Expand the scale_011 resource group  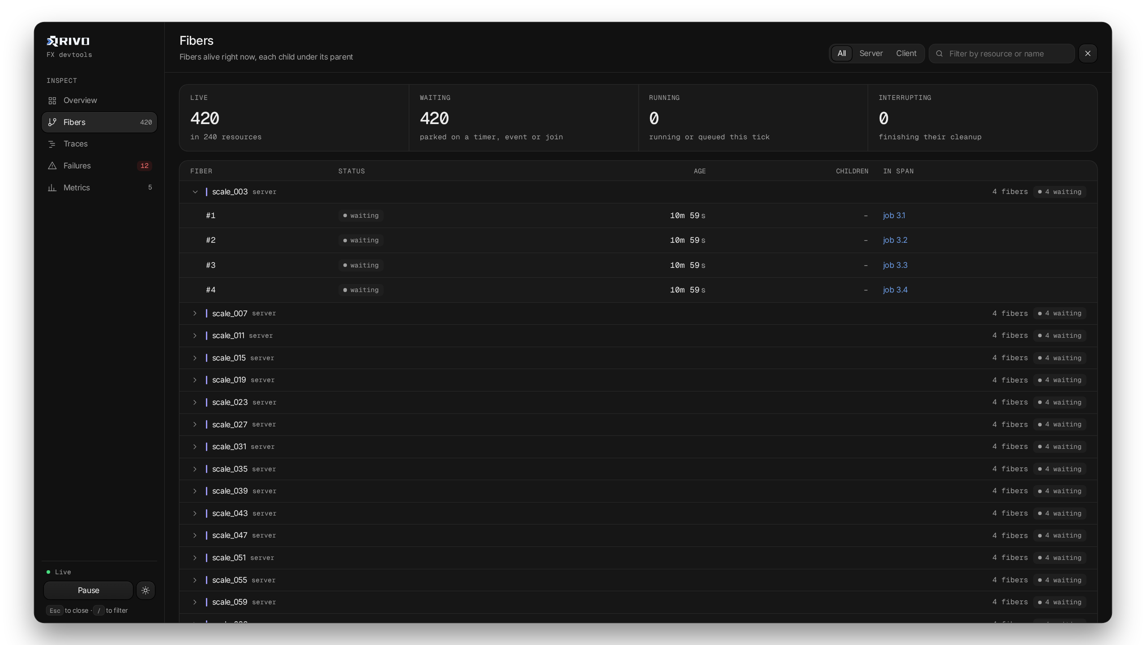tap(195, 335)
